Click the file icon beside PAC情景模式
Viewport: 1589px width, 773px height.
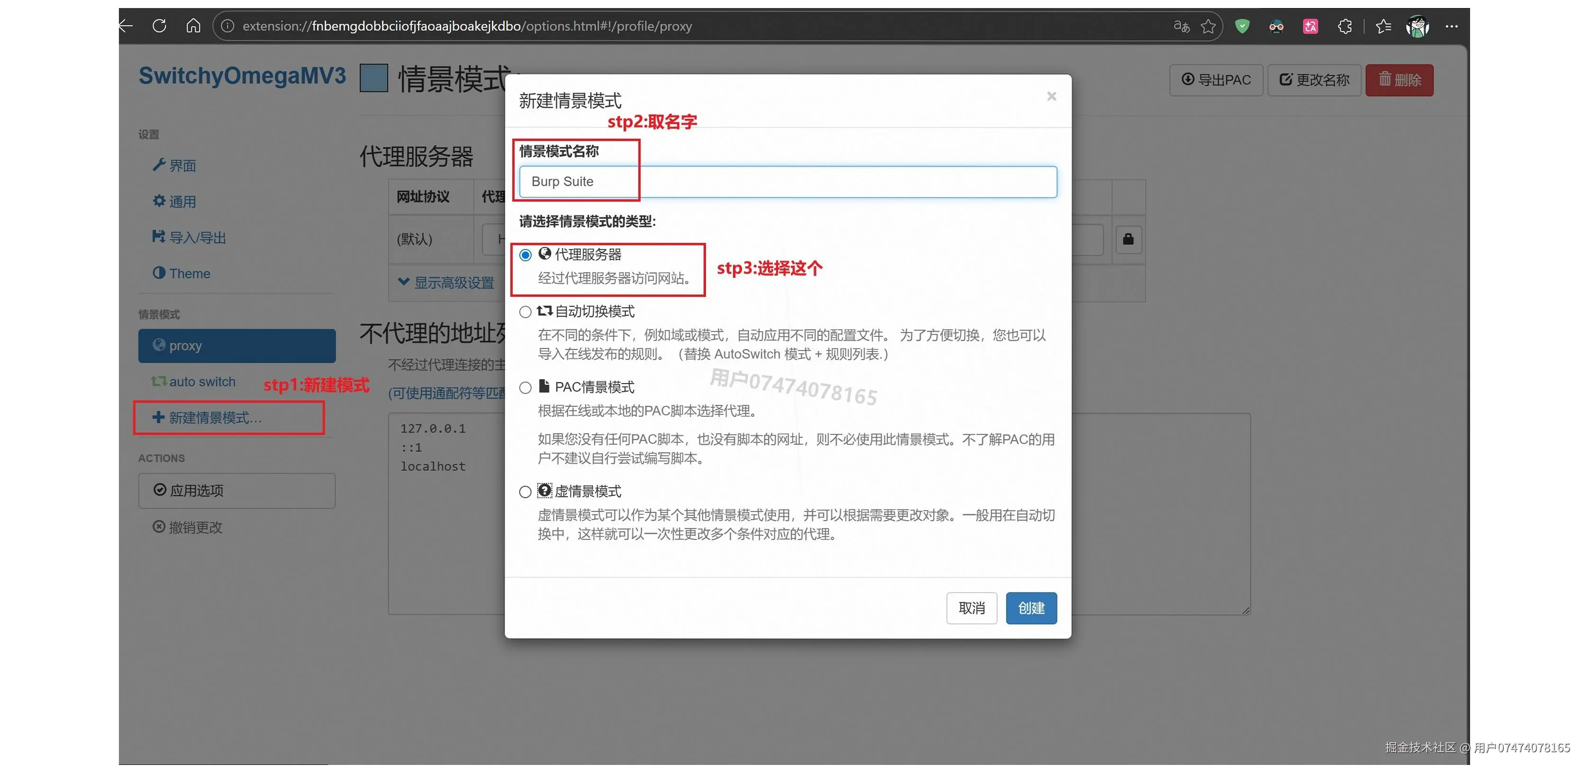click(x=544, y=386)
